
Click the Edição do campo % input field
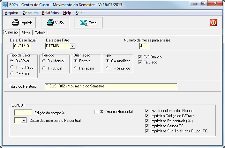23,113
